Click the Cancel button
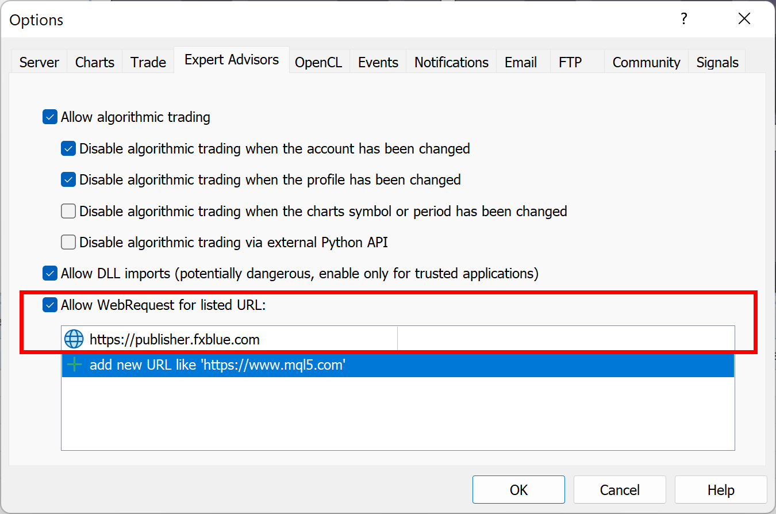This screenshot has height=514, width=776. tap(620, 490)
